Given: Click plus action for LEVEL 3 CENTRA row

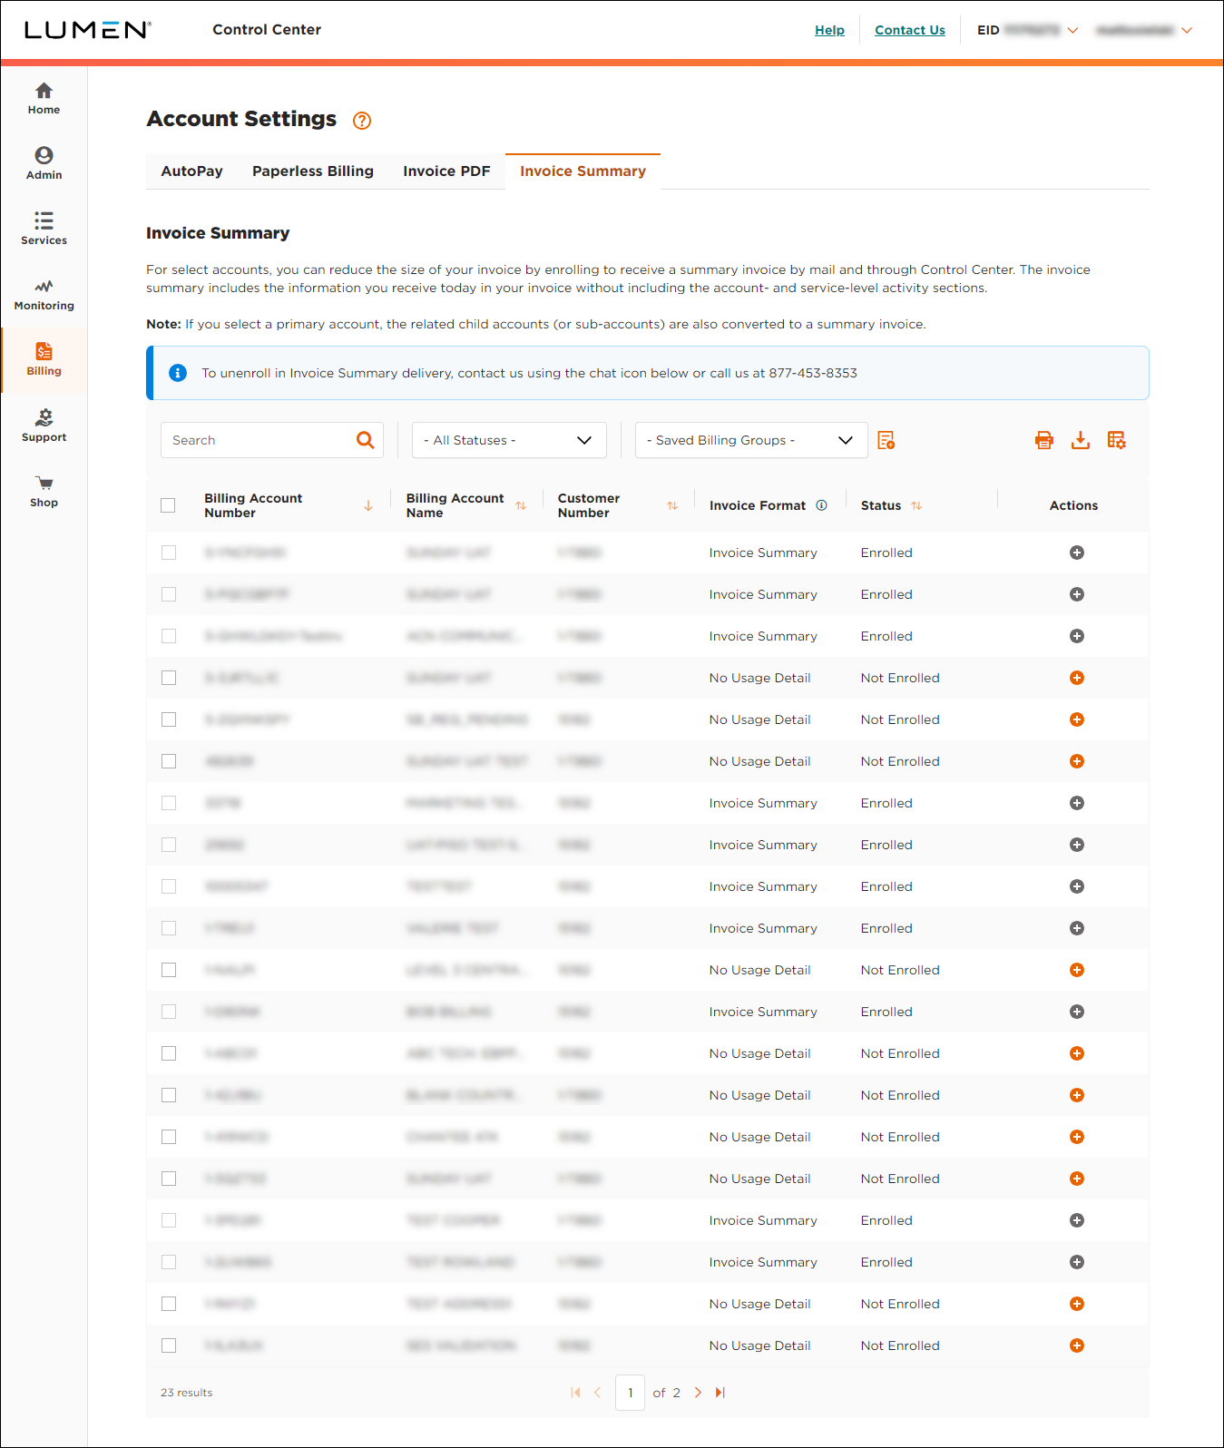Looking at the screenshot, I should tap(1077, 970).
